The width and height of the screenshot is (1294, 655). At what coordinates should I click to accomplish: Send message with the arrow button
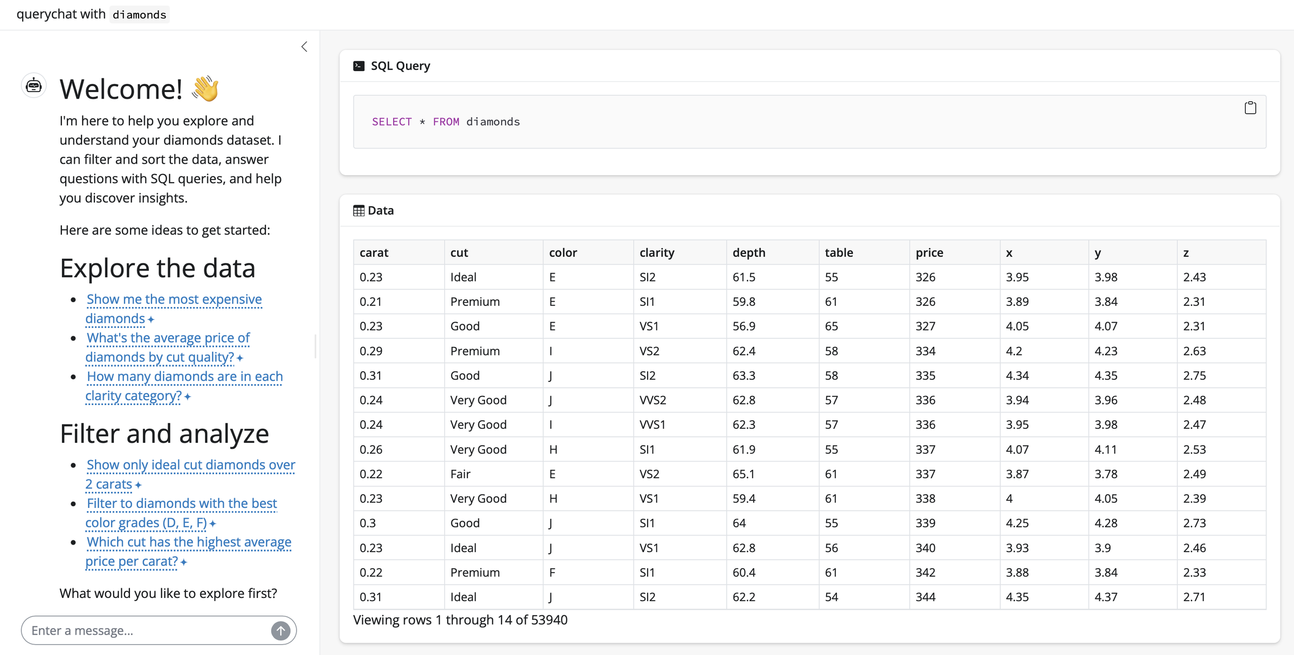point(280,630)
